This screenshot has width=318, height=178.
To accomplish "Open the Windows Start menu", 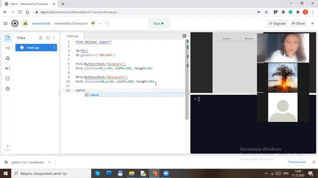I will pyautogui.click(x=5, y=174).
